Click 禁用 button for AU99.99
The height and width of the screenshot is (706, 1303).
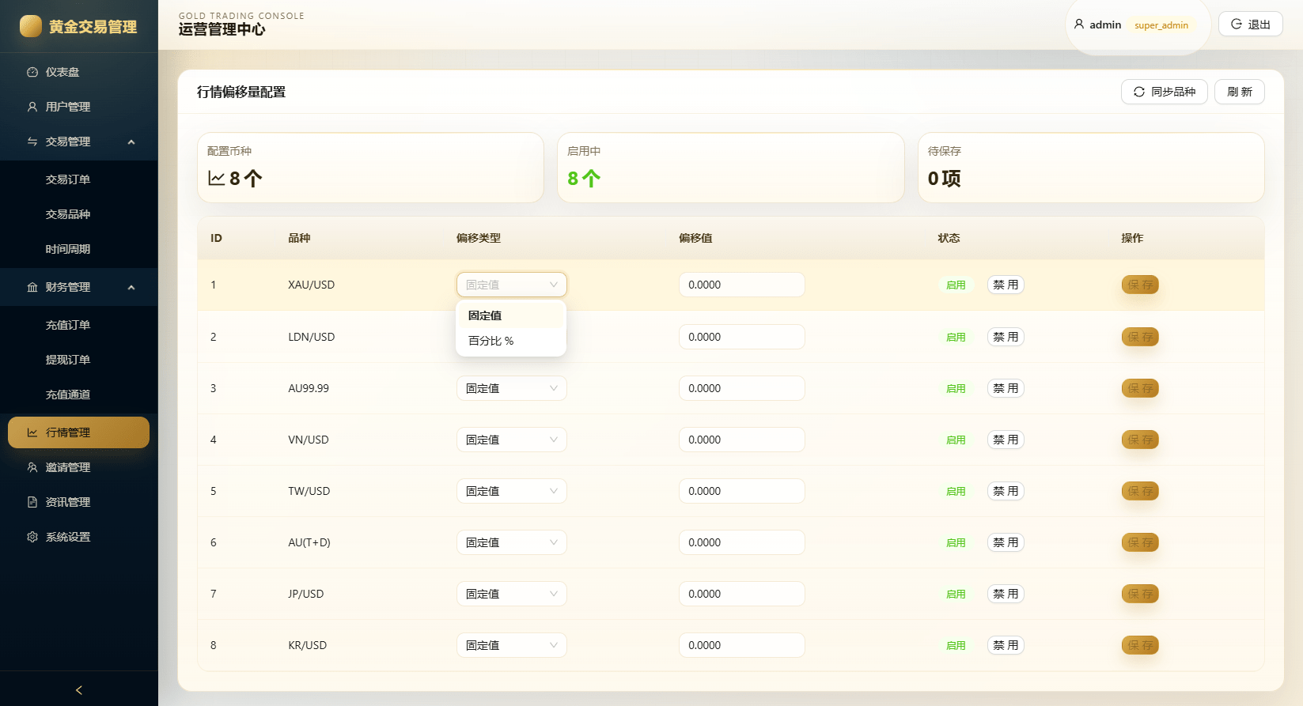point(1006,388)
